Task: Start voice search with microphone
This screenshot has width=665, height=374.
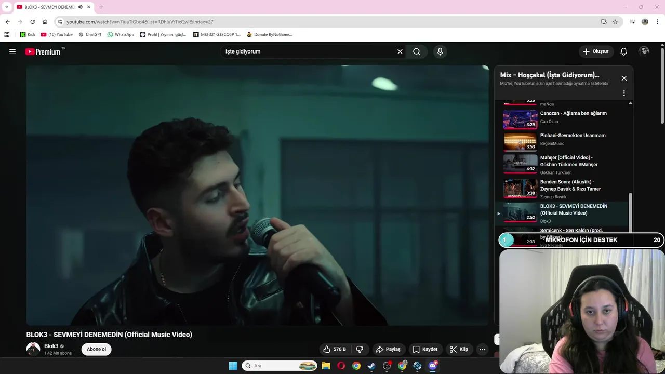Action: [440, 51]
